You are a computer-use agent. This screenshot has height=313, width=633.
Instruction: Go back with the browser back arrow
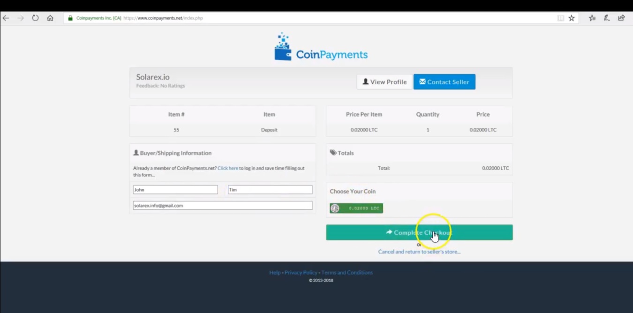point(6,18)
